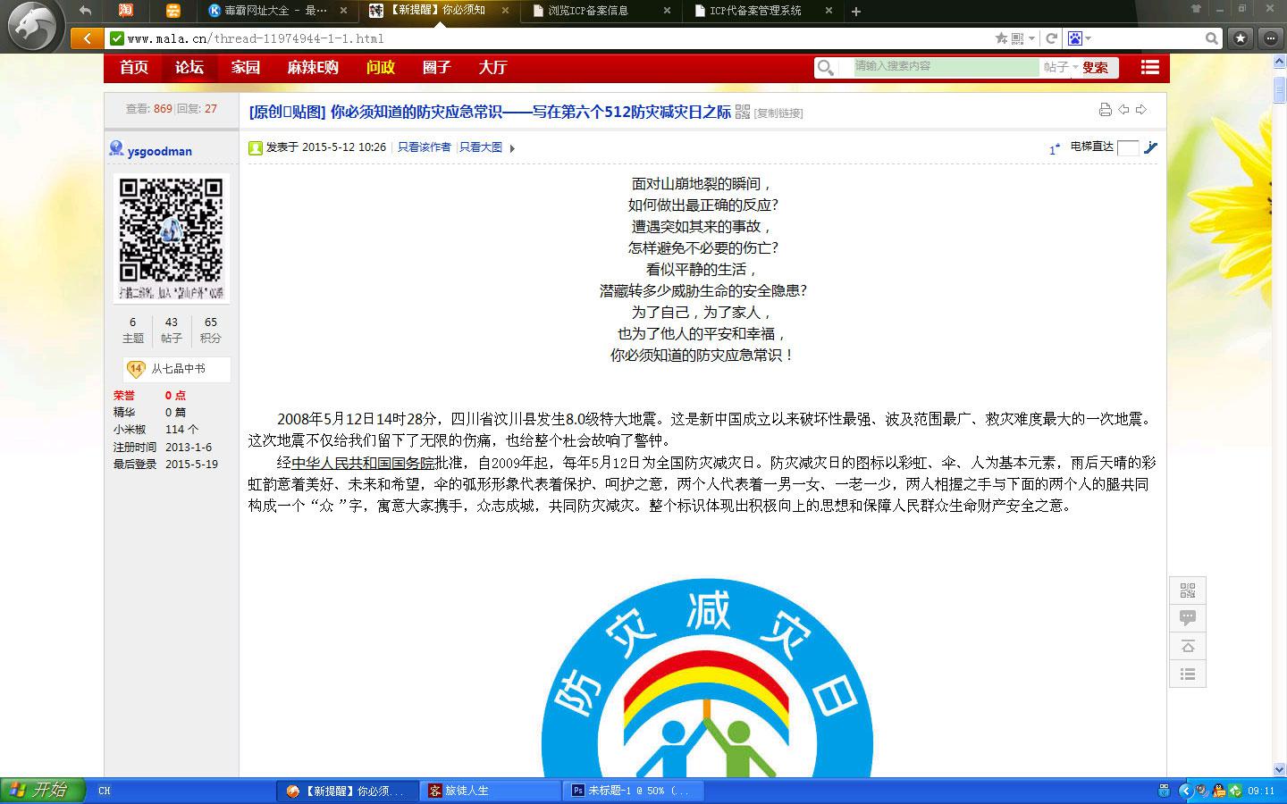Switch to the ICP代备案管理系统 tab
The image size is (1287, 804).
(762, 11)
